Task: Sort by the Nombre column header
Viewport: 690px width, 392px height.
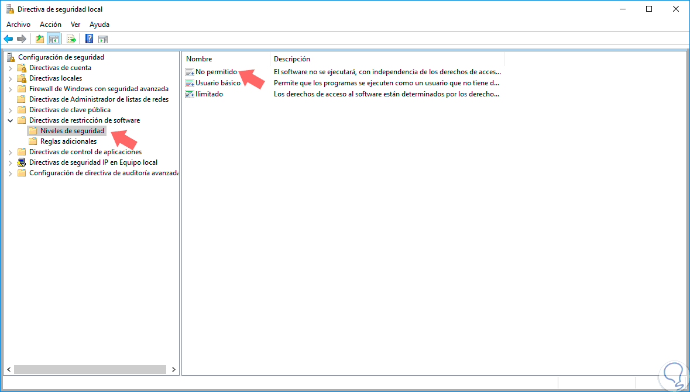Action: click(x=226, y=59)
